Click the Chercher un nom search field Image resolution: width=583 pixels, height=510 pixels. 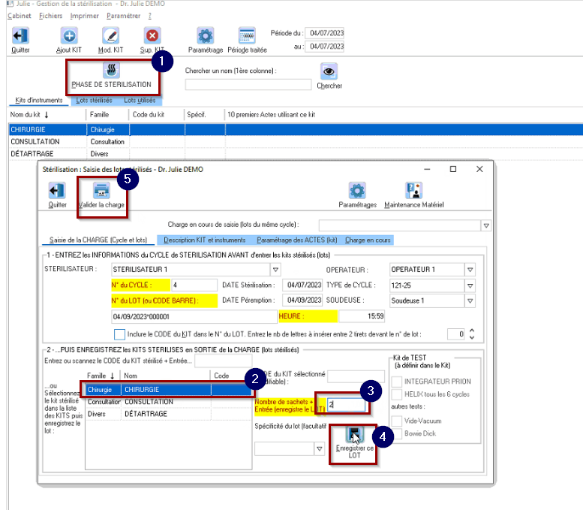[248, 85]
